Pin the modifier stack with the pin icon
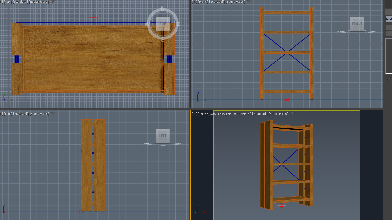Image resolution: width=392 pixels, height=220 pixels. coord(389,79)
